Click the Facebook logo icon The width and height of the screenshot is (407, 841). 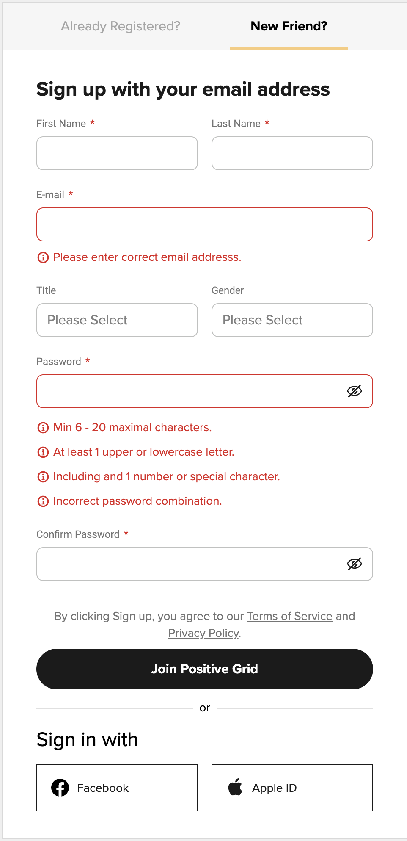(x=60, y=788)
